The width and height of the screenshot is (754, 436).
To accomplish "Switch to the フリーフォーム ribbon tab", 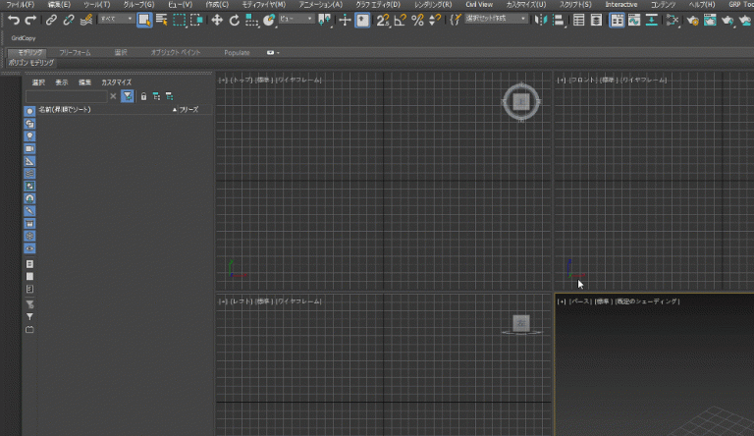I will click(76, 52).
